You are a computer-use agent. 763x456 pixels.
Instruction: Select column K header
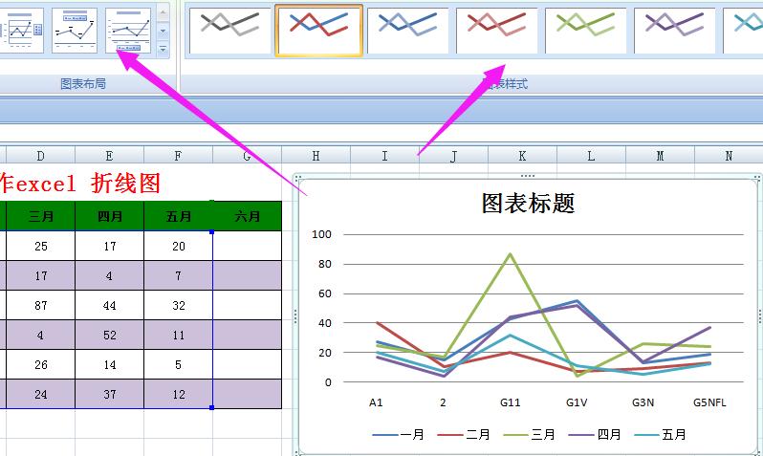pyautogui.click(x=522, y=156)
